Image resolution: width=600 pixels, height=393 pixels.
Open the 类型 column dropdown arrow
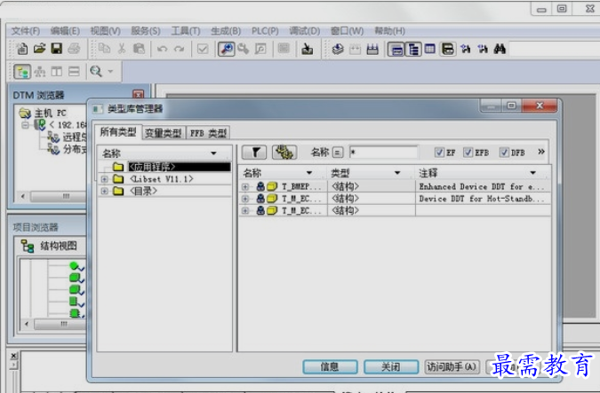pos(397,173)
